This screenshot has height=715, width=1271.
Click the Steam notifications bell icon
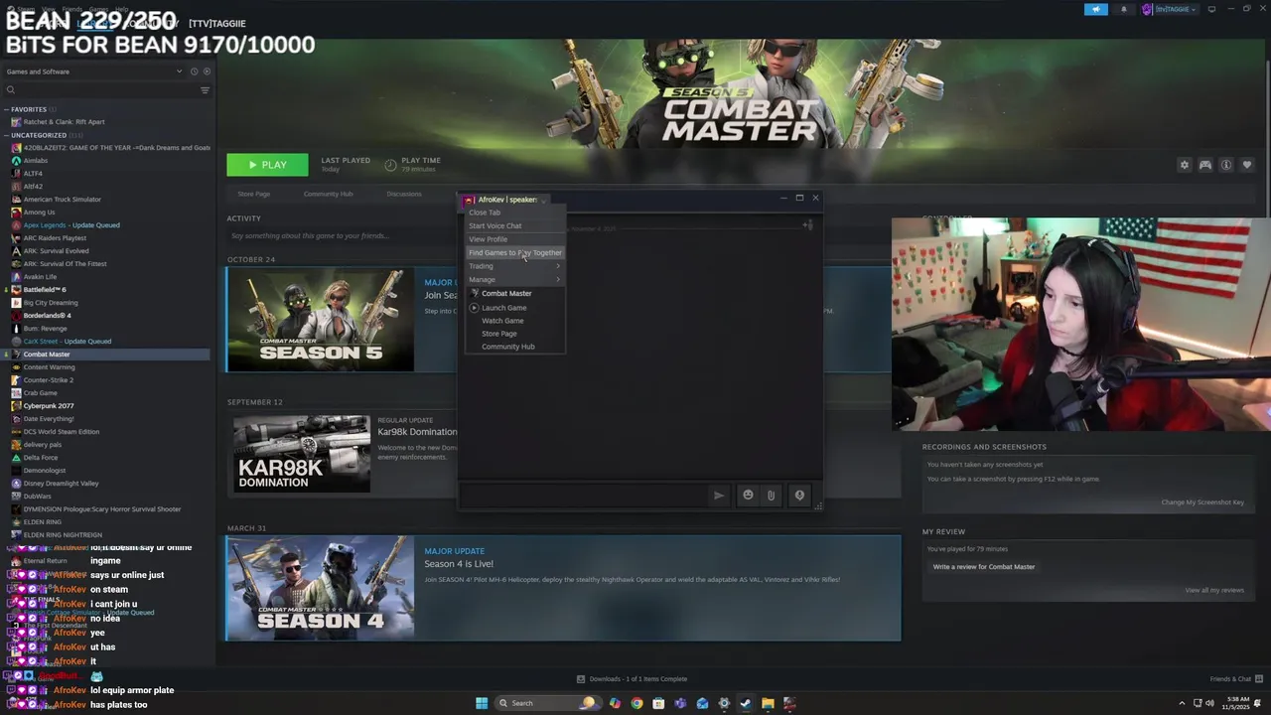click(x=1124, y=9)
